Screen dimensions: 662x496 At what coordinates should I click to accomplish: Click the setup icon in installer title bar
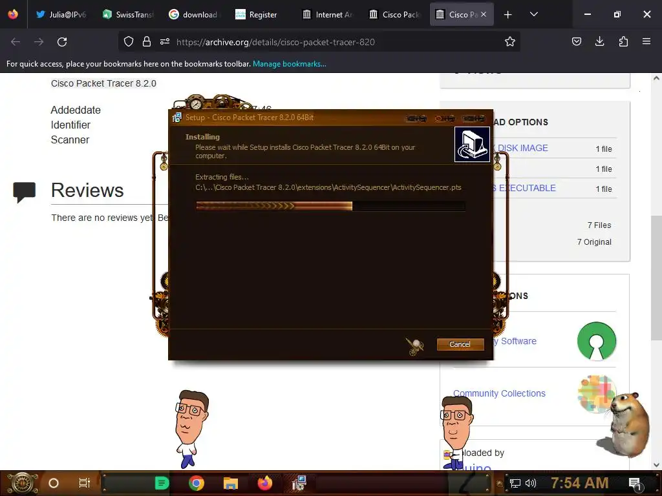coord(177,118)
